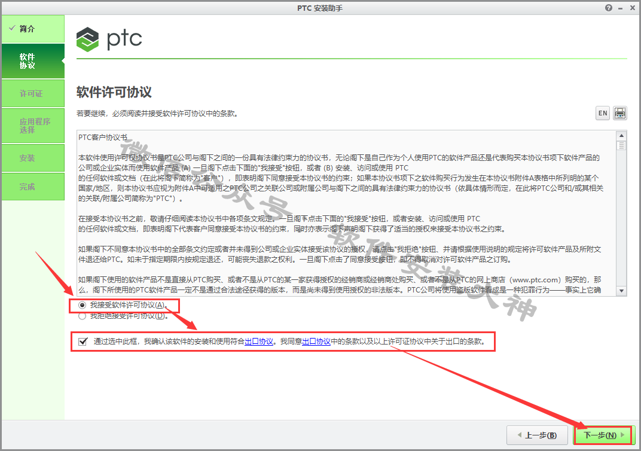
Task: Open the first 出口协议 link
Action: (259, 342)
